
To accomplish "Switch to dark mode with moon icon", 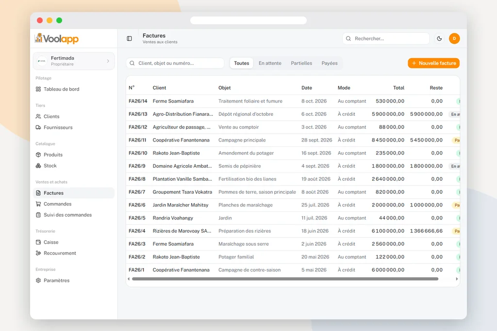I will point(439,39).
